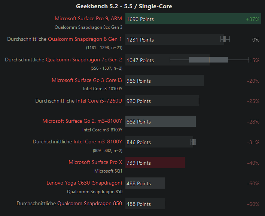Image resolution: width=265 pixels, height=216 pixels.
Task: Click the -20% value
Action: [253, 81]
